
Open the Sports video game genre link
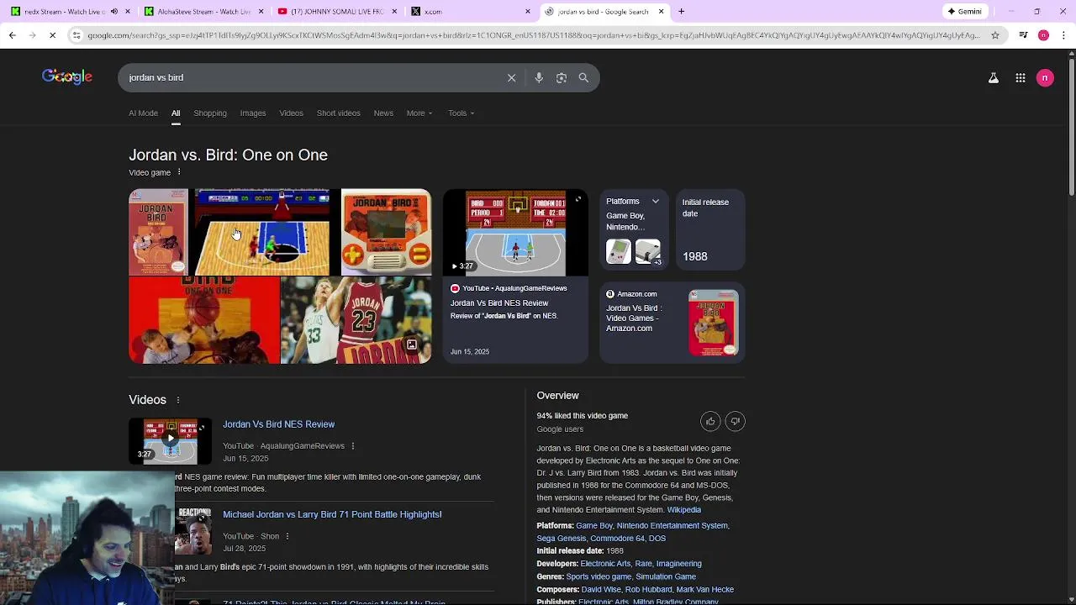pyautogui.click(x=599, y=576)
